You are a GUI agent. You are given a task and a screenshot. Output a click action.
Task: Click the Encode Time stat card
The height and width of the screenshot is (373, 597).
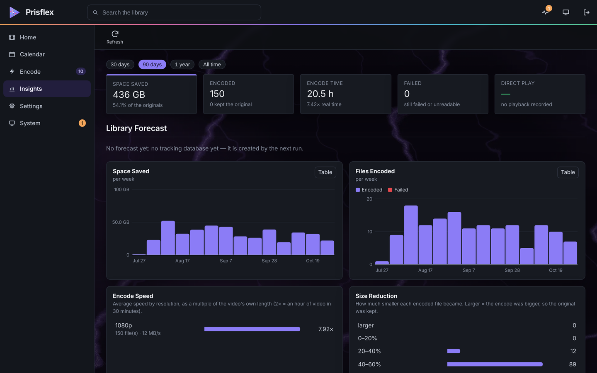point(346,94)
